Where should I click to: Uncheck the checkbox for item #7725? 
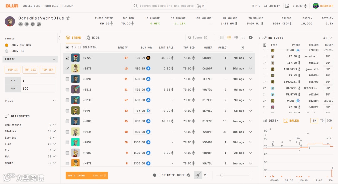click(67, 58)
